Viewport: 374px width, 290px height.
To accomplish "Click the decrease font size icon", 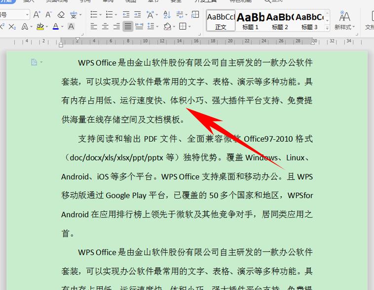I will tap(48, 15).
